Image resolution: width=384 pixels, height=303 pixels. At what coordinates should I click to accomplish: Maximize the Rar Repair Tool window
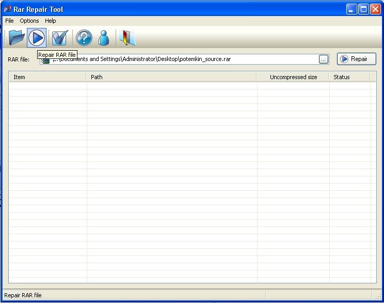(363, 9)
